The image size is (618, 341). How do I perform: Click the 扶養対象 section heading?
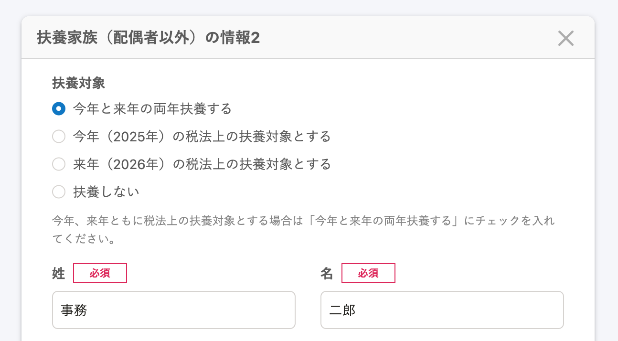click(x=78, y=83)
